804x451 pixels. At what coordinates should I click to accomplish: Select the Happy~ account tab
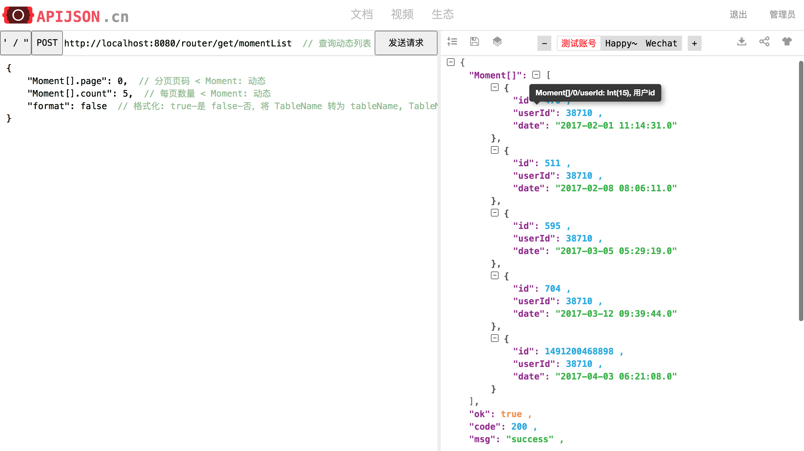[621, 43]
